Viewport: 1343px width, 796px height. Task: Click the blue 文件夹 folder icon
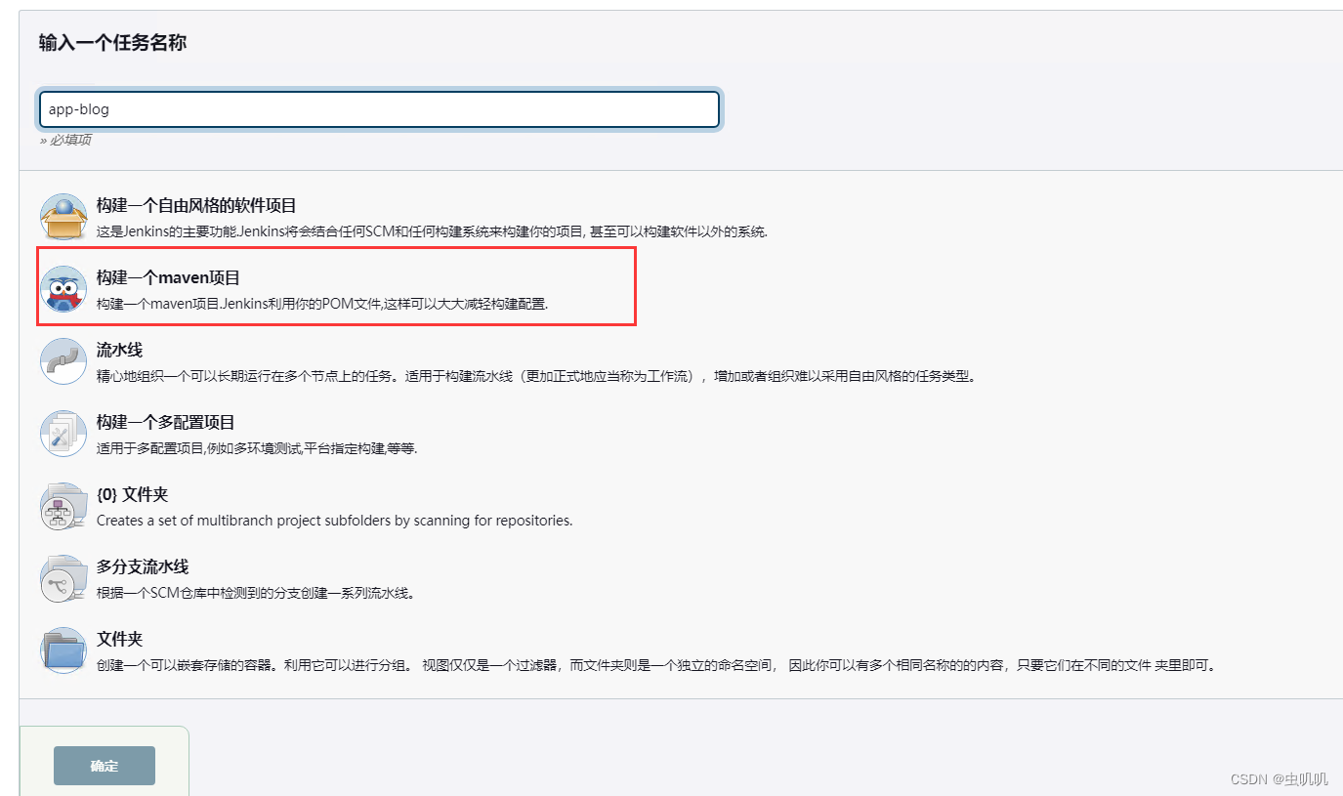[x=63, y=650]
